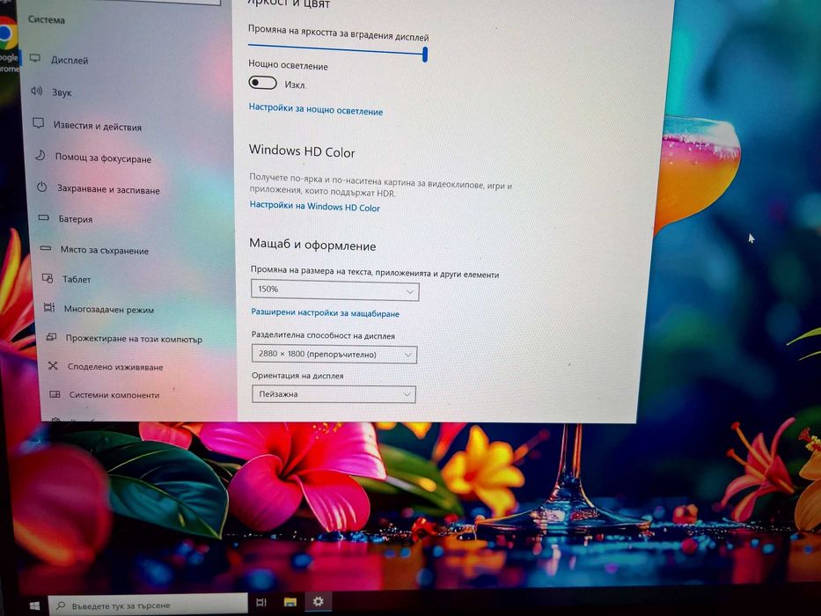Viewport: 821px width, 616px height.
Task: Open Прожектиране на този компютър settings
Action: click(x=134, y=339)
